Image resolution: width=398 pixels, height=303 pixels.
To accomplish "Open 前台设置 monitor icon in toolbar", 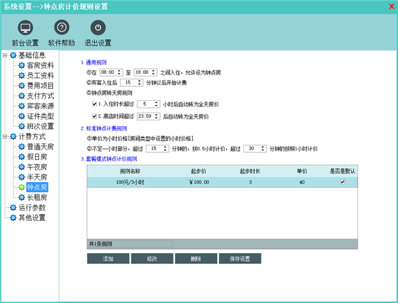I will point(25,28).
